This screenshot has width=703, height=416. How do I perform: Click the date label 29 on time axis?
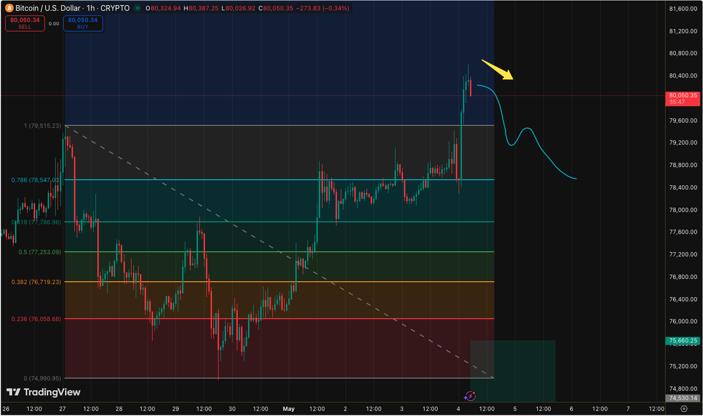(x=175, y=408)
